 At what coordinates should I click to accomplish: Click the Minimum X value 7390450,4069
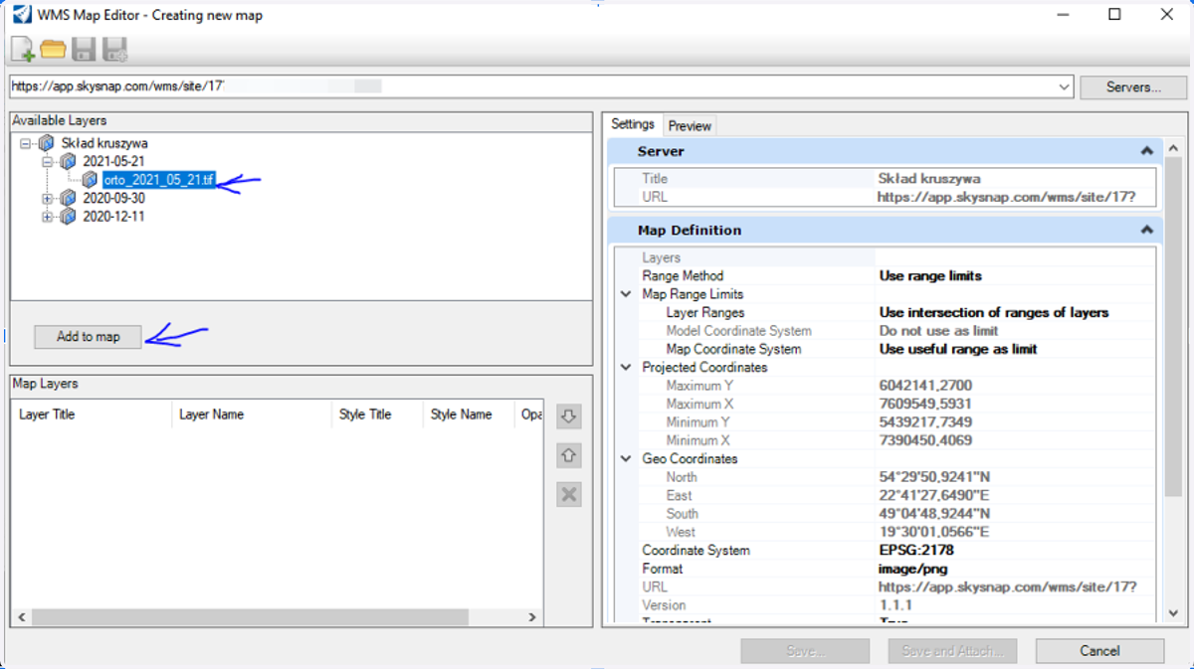point(925,440)
